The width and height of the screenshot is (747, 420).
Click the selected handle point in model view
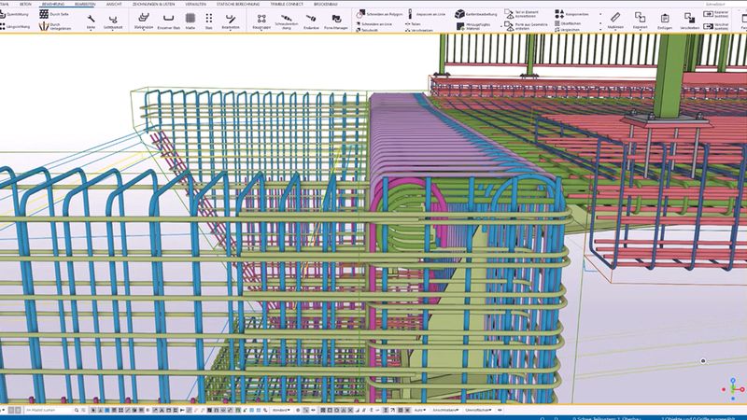pos(703,361)
